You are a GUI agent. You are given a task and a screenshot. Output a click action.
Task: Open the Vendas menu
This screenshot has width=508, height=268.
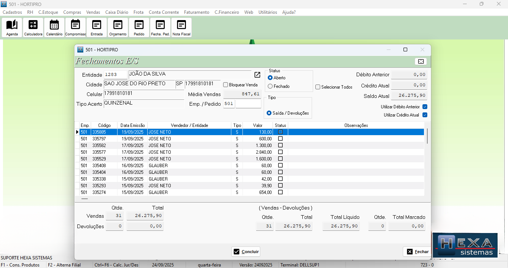pos(93,12)
